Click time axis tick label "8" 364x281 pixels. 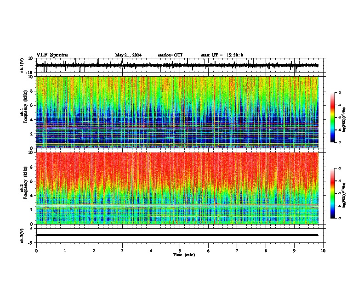click(266, 251)
